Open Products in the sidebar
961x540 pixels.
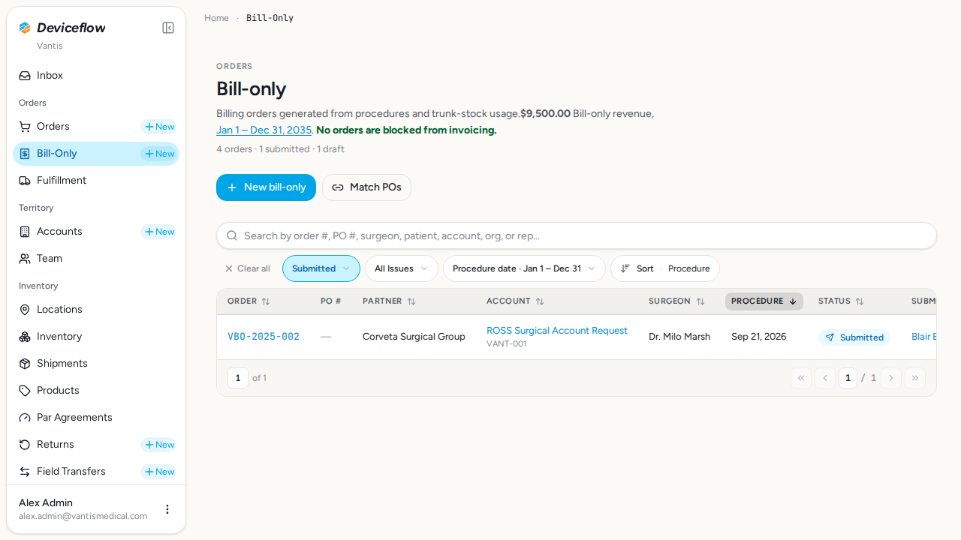tap(96, 391)
